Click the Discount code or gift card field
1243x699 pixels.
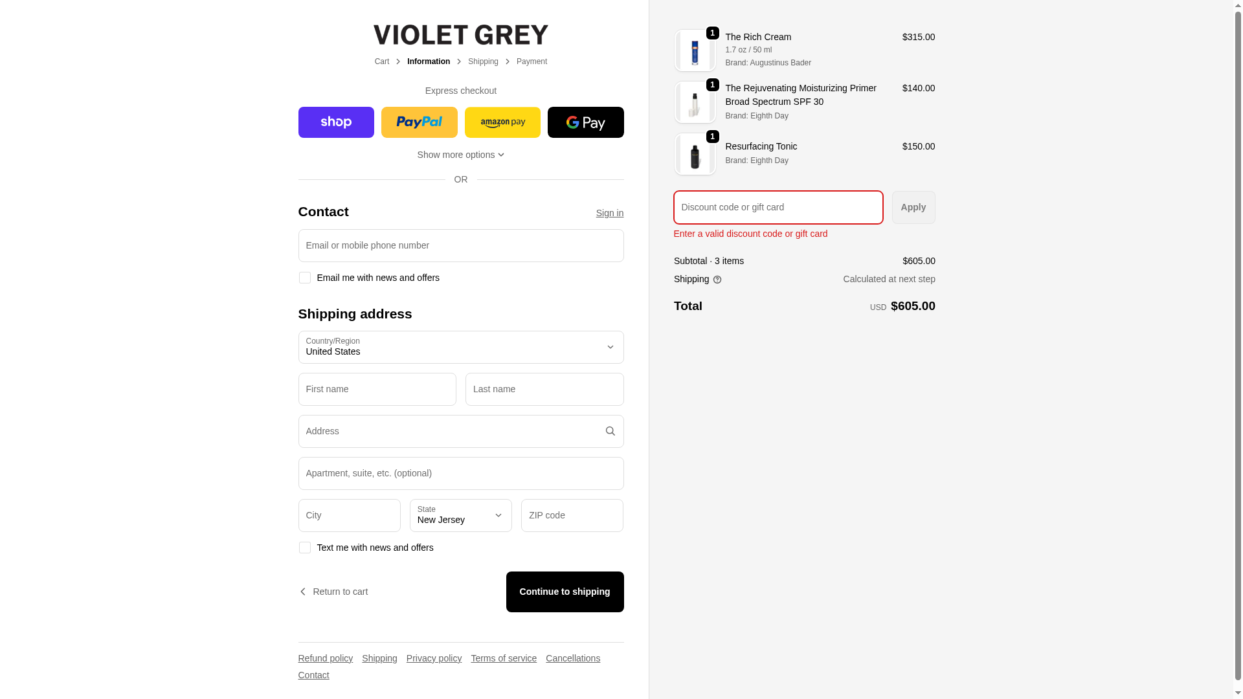[778, 207]
